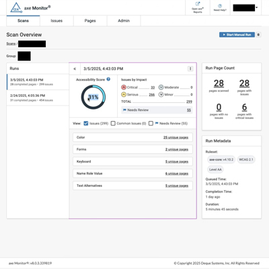Open the total issues count 299

(x=190, y=102)
